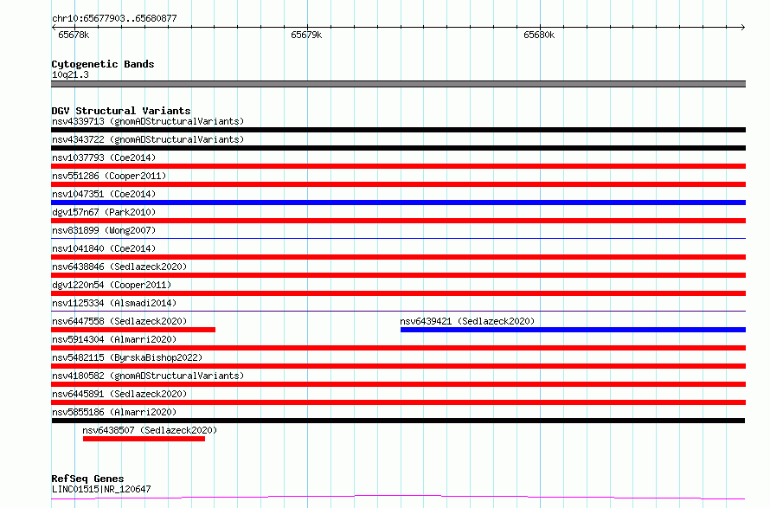Image resolution: width=770 pixels, height=508 pixels.
Task: Click the red bar under nsv1037793
Action: coord(398,166)
